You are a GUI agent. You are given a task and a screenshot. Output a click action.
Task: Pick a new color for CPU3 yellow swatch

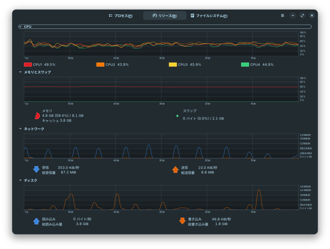pos(173,64)
